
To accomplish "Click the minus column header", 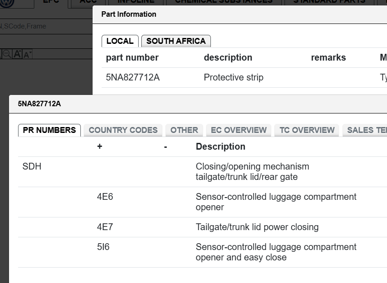I will point(165,147).
